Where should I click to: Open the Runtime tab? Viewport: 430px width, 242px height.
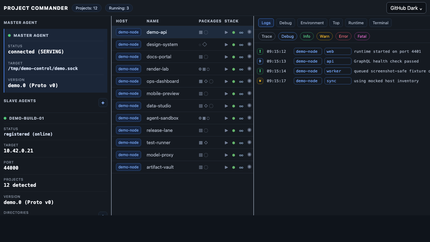coord(356,23)
